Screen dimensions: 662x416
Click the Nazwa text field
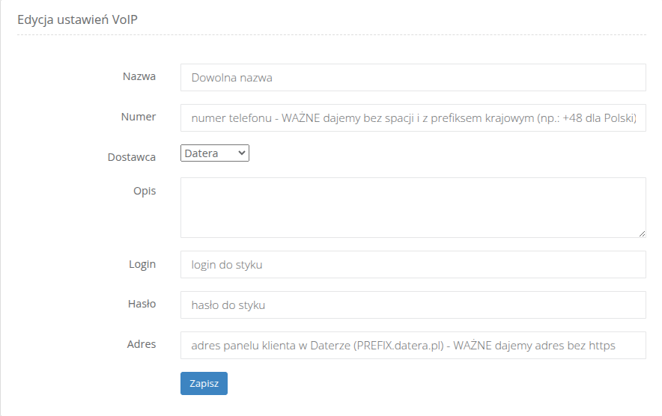point(413,77)
